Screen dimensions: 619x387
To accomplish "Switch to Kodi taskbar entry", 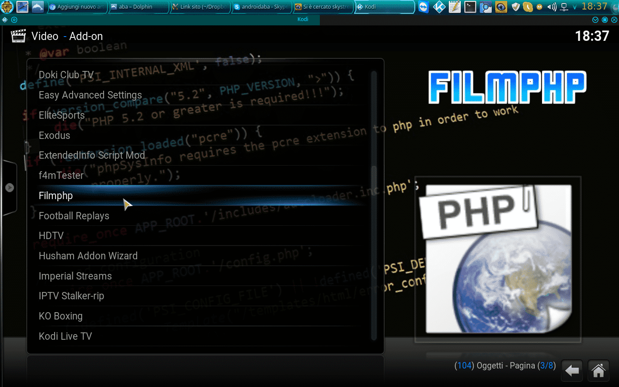I will click(384, 7).
